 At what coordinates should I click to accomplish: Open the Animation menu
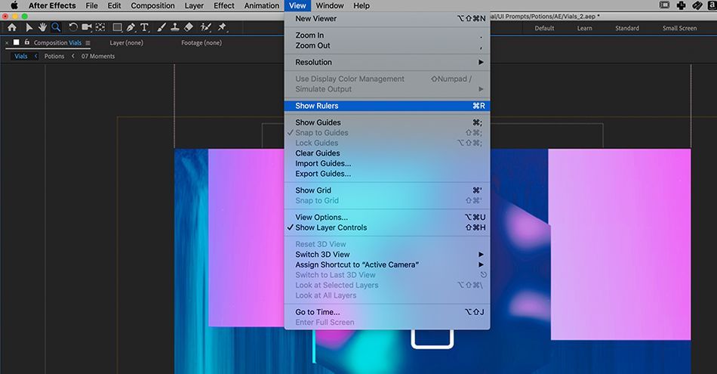coord(262,5)
